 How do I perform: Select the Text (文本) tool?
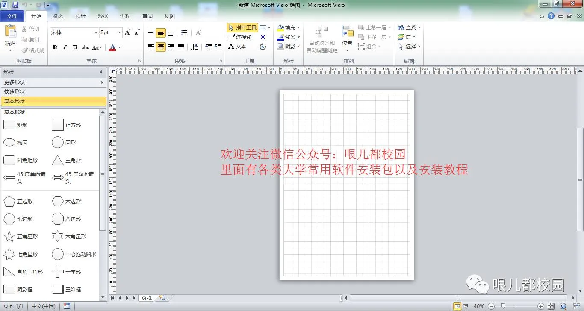pos(237,47)
